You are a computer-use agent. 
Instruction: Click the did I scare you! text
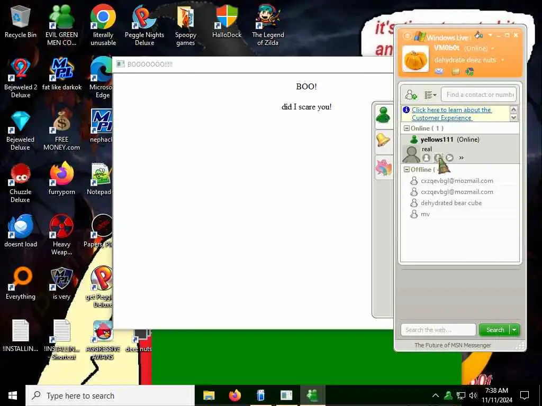click(306, 107)
